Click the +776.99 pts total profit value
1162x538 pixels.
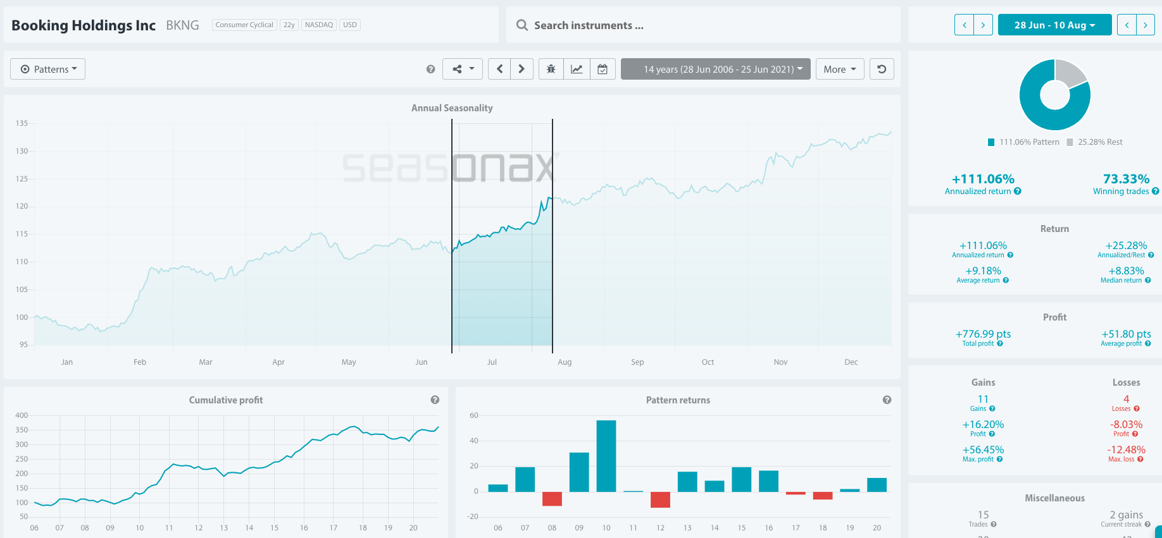coord(983,334)
